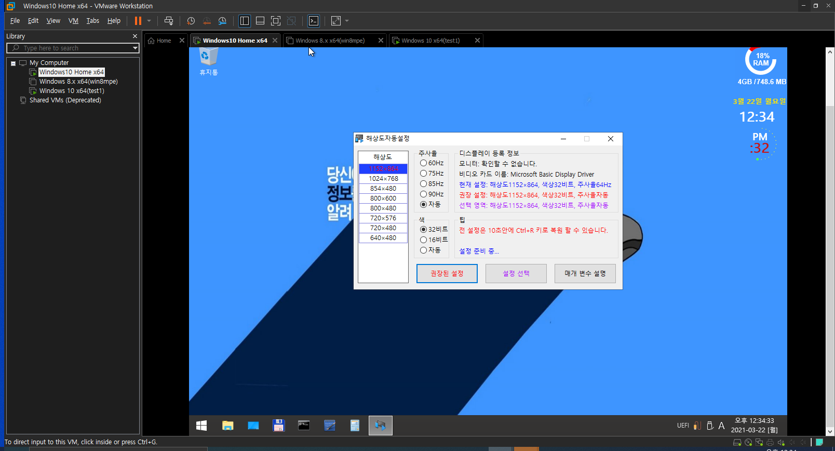Click the safely remove USB tray icon
The image size is (835, 451).
(x=710, y=426)
